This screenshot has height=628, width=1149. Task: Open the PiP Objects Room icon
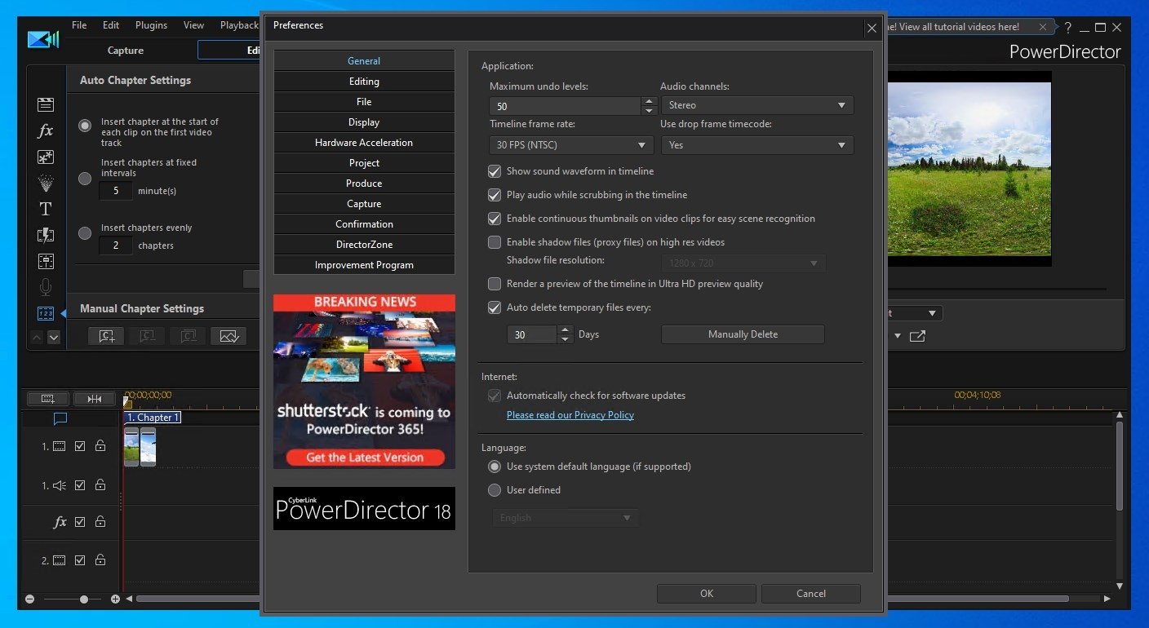(46, 157)
